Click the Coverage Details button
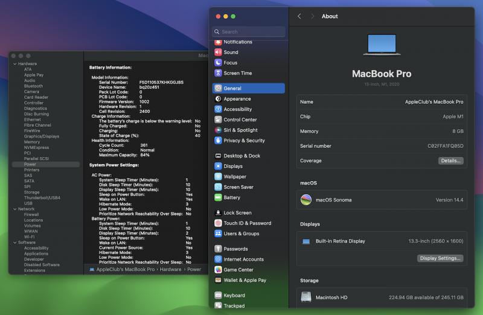 pyautogui.click(x=450, y=161)
